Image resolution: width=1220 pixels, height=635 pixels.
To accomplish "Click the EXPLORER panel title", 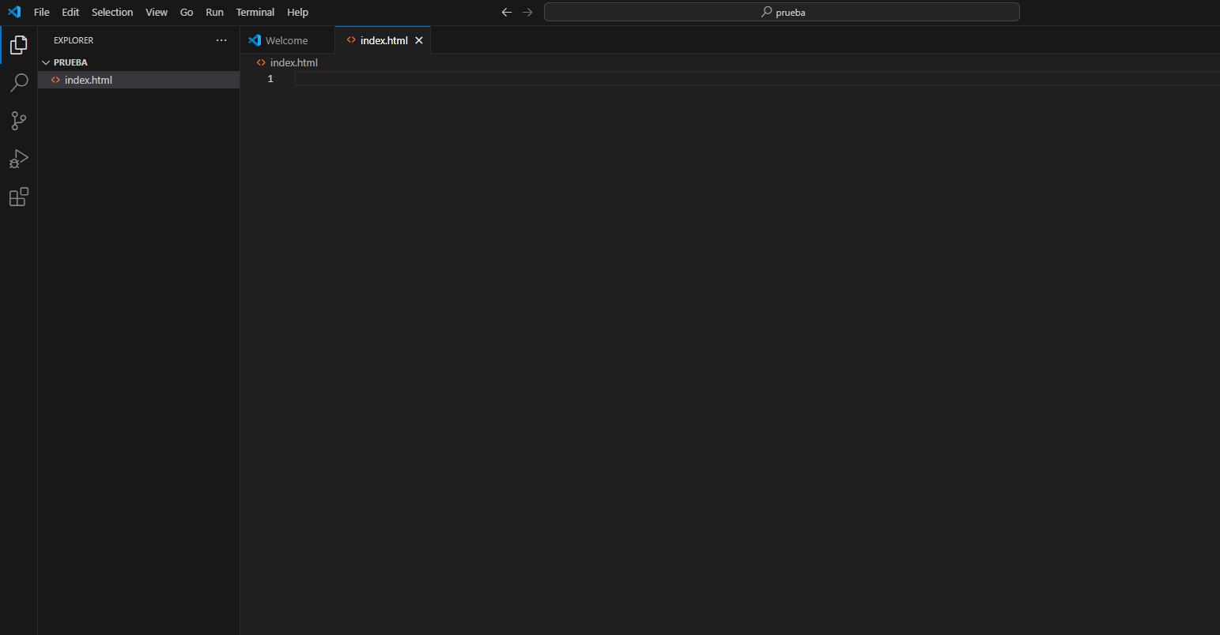I will (74, 40).
